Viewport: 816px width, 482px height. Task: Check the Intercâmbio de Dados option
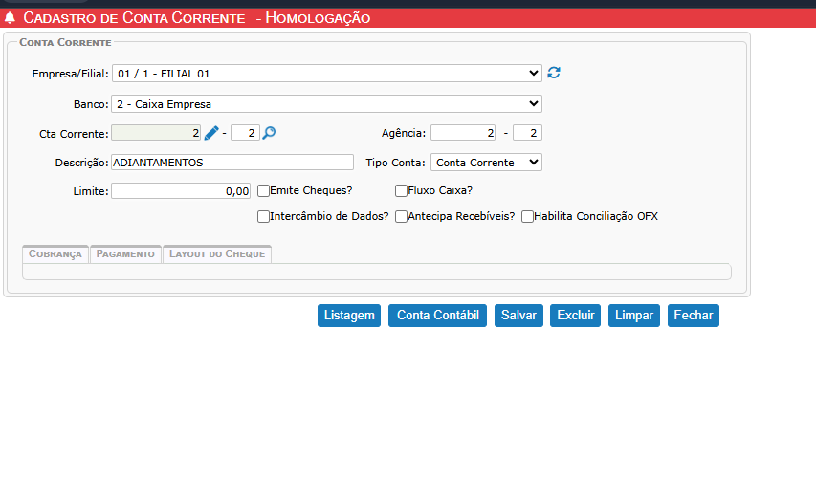(x=264, y=217)
